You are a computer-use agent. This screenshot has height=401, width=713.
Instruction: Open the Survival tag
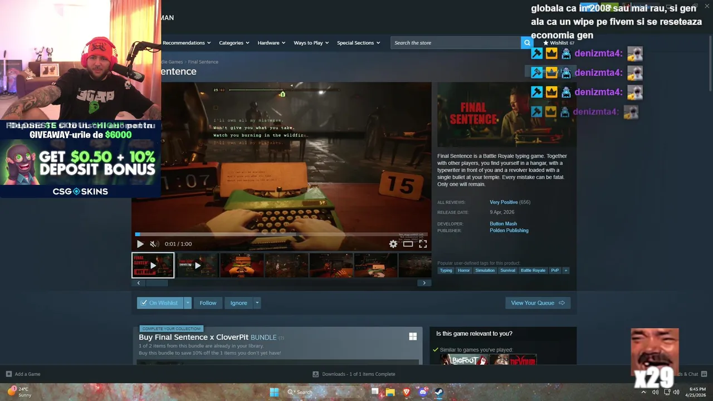(507, 271)
